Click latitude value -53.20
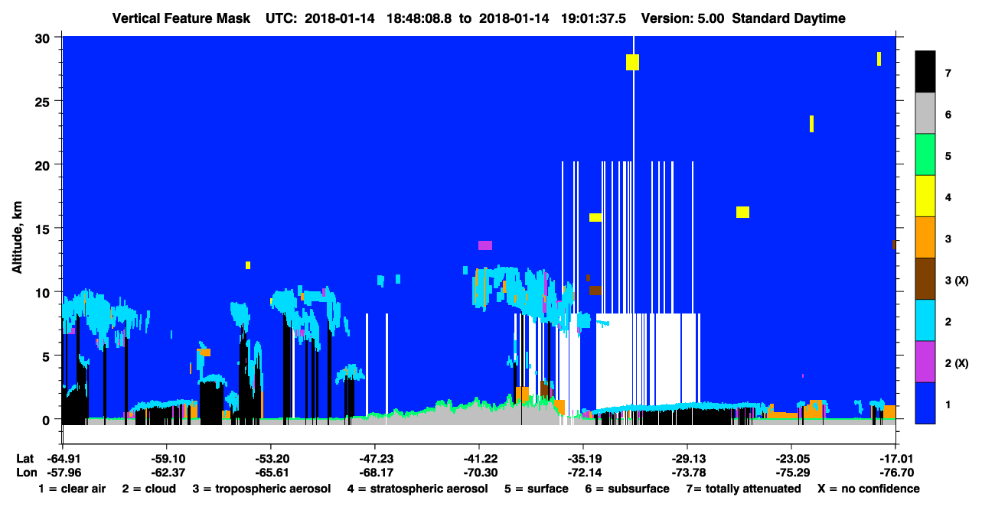 pos(270,459)
